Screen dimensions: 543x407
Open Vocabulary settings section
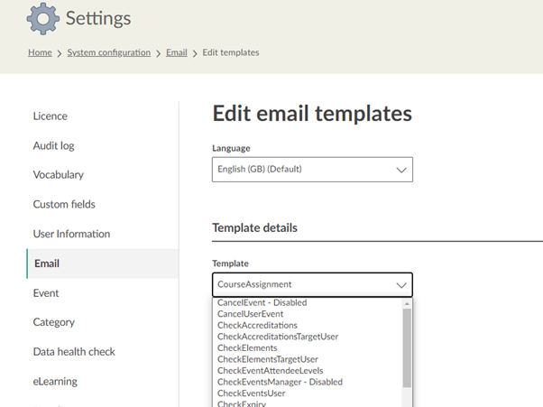pos(58,175)
